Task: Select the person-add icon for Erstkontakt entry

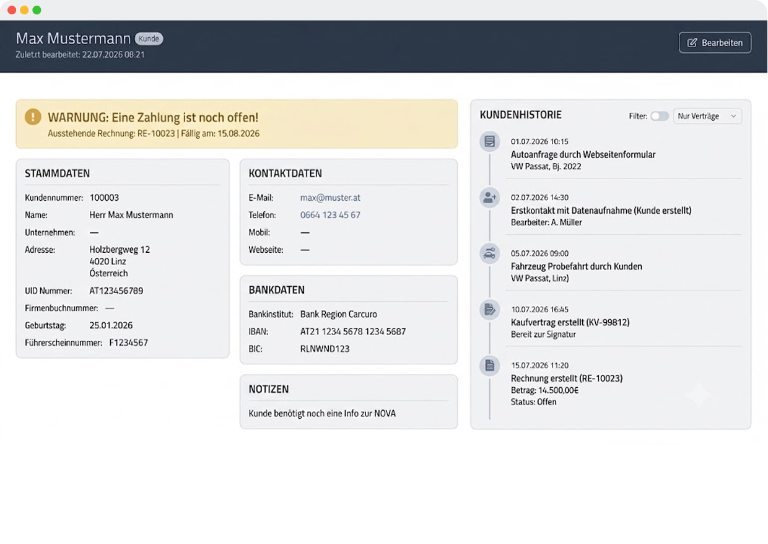Action: 489,198
